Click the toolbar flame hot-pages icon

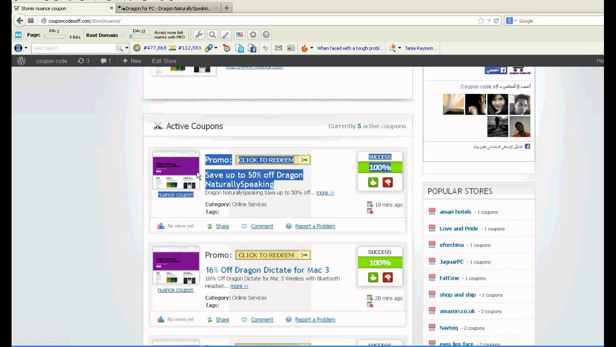pyautogui.click(x=304, y=48)
